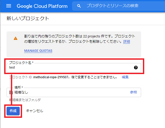Image resolution: width=165 pixels, height=128 pixels.
Task: Open the 詳細 link in quota notice
Action: coord(127,42)
